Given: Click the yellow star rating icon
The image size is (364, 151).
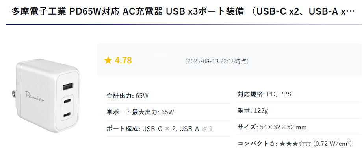Looking at the screenshot, I should [x=108, y=61].
